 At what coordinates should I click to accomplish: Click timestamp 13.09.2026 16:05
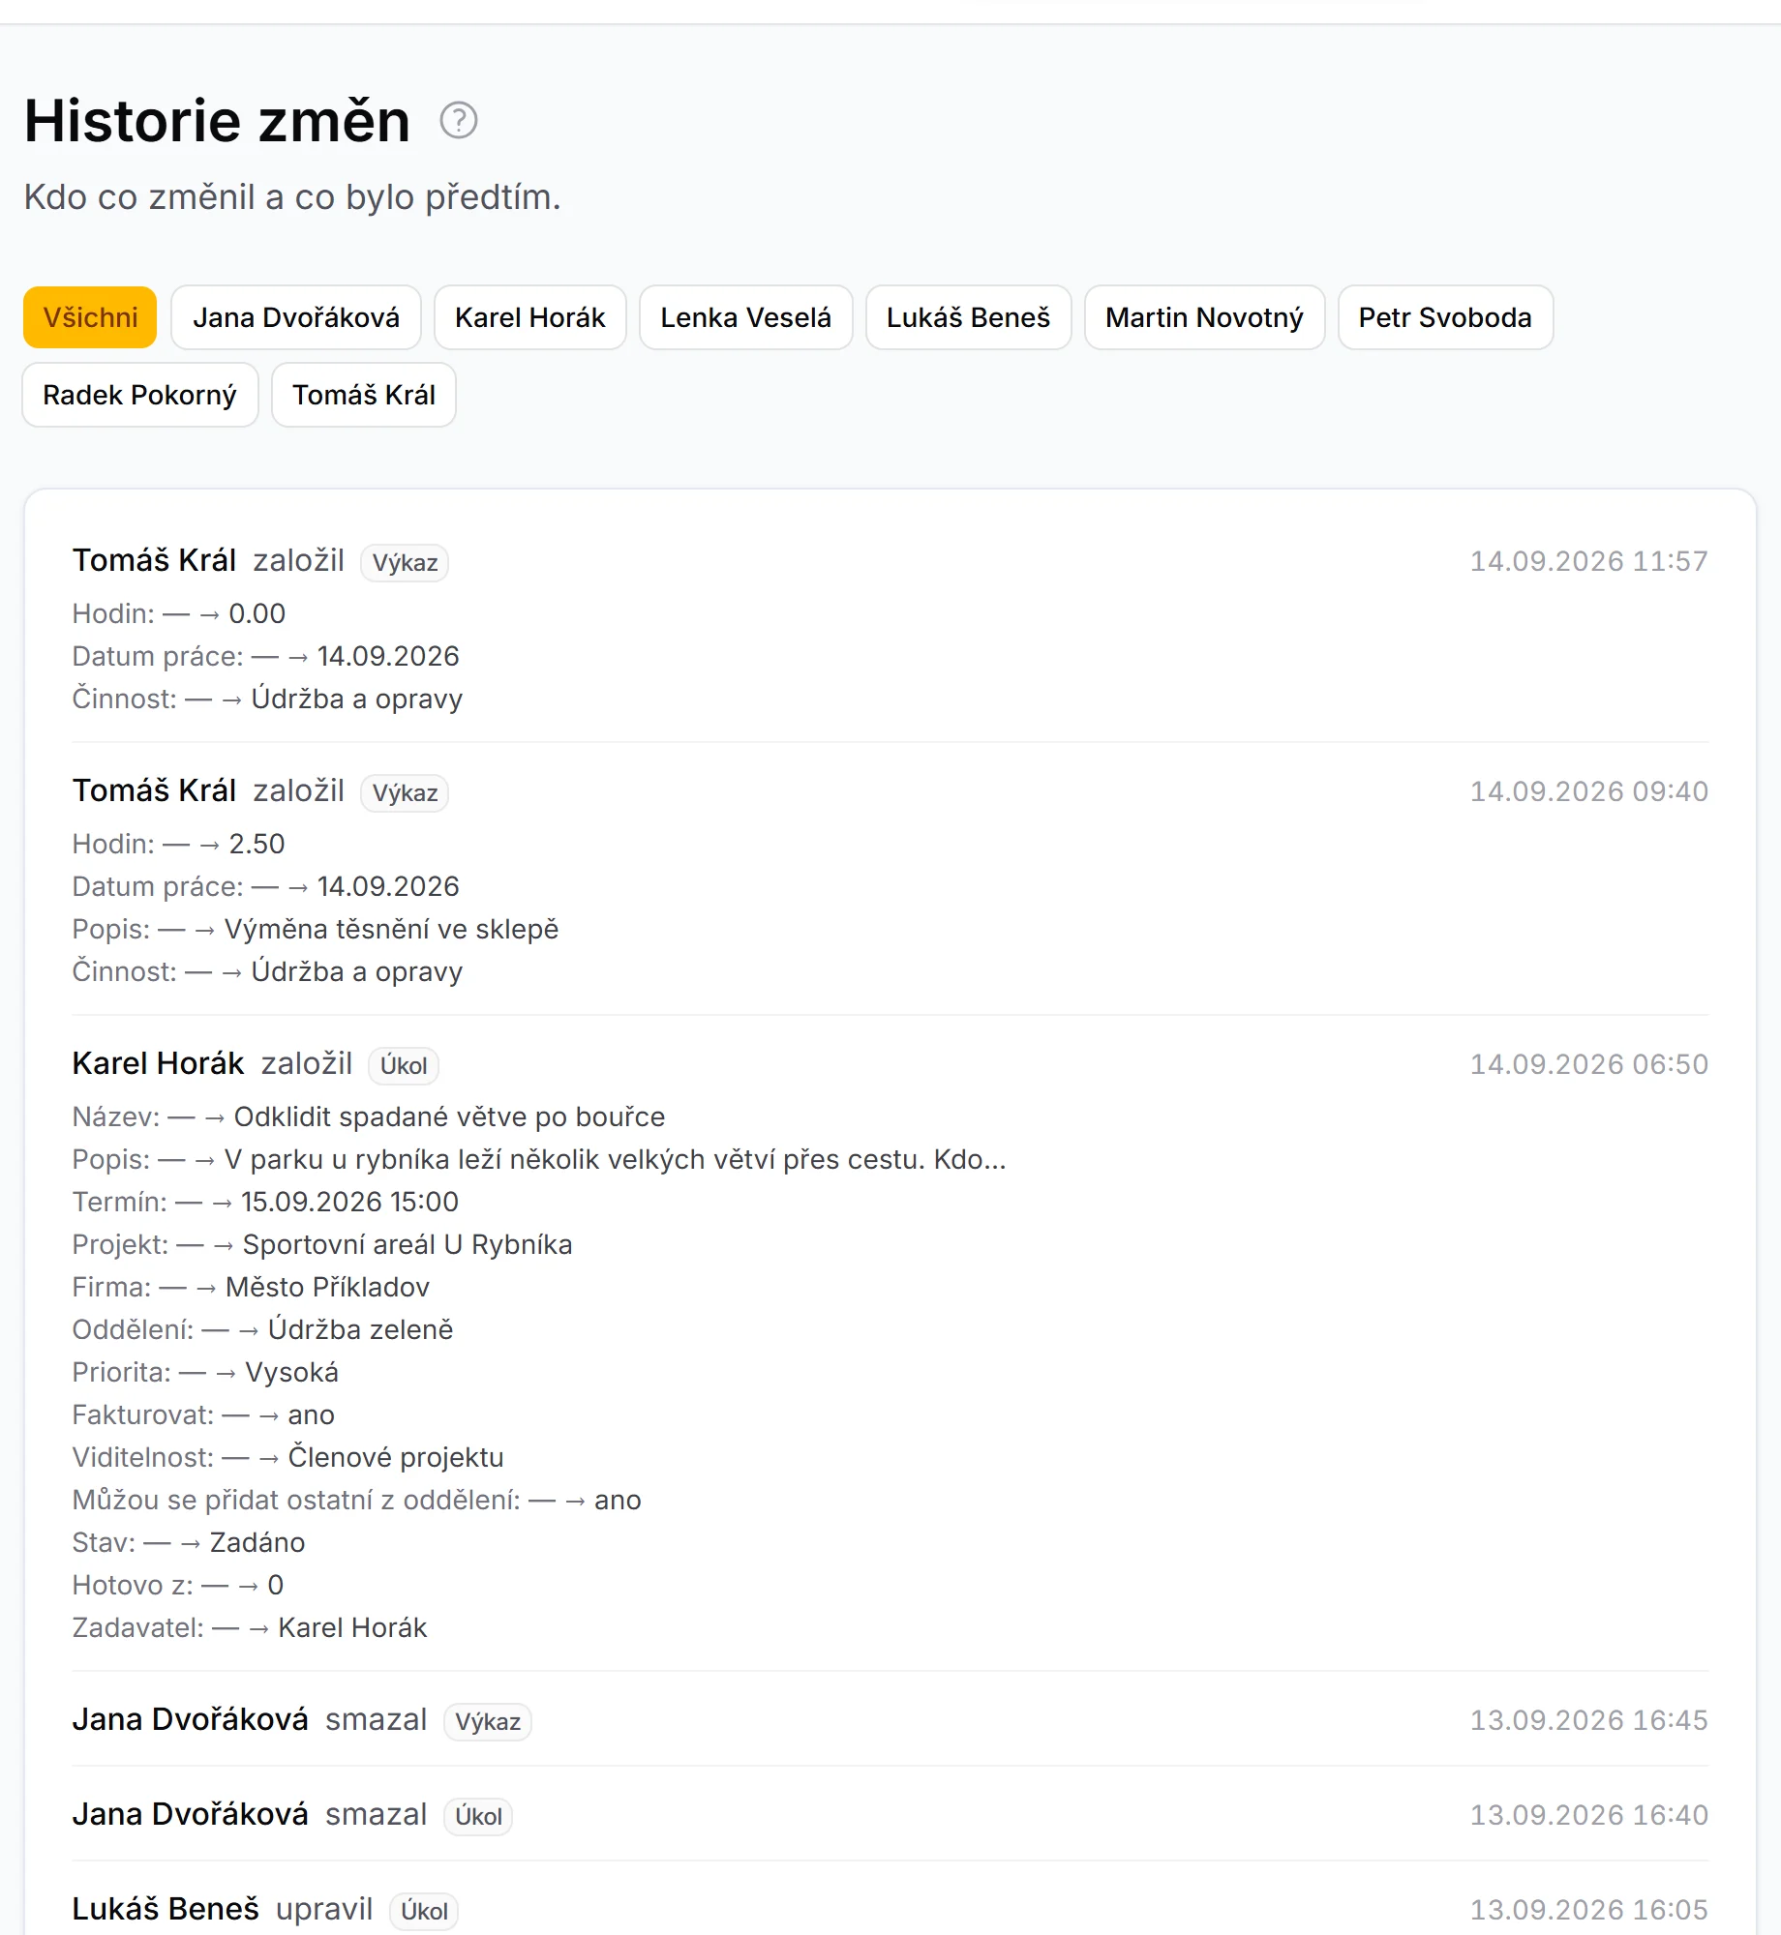[1589, 1910]
